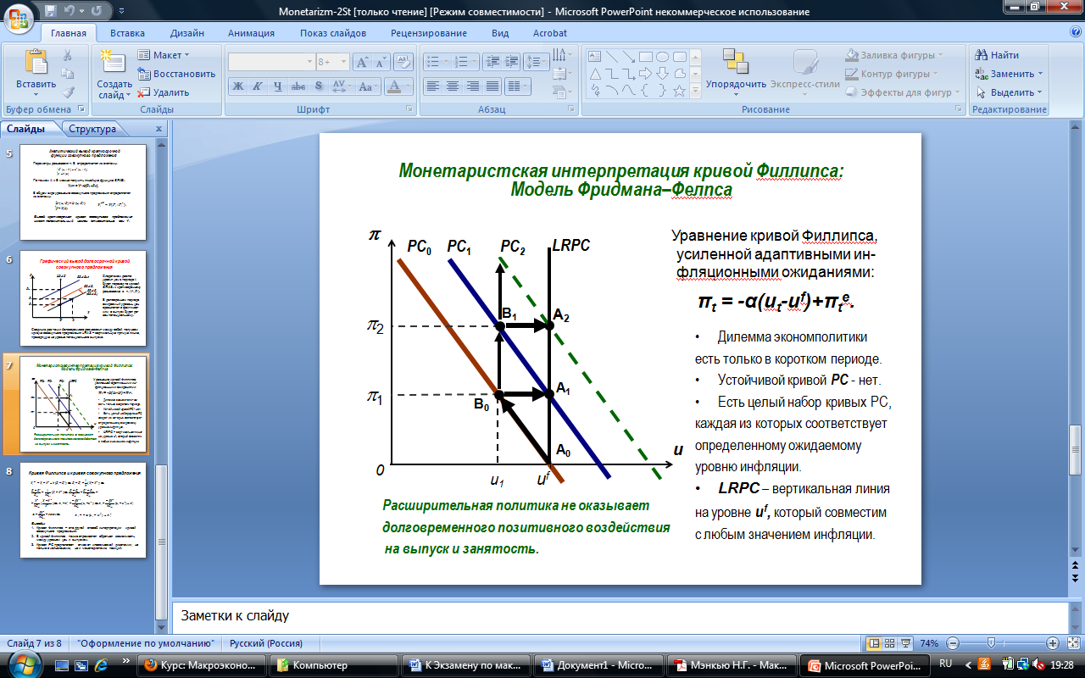Click the Copy icon in Буфер обмена
Viewport: 1085px width, 678px height.
(x=68, y=74)
